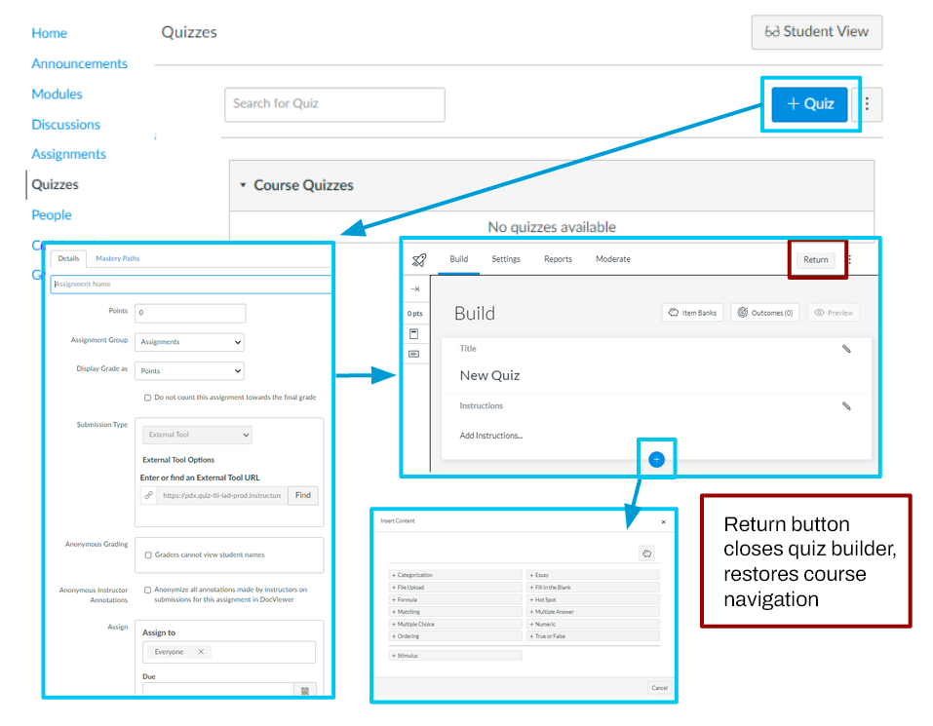Viewport: 933px width, 726px height.
Task: Click the pencil icon beside Instructions
Action: click(846, 406)
